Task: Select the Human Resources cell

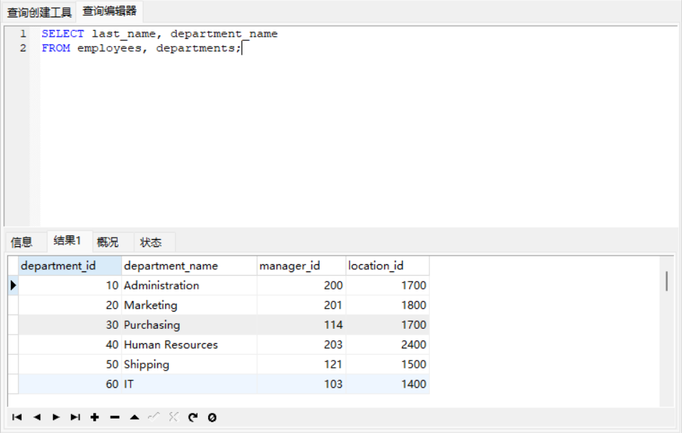Action: [171, 345]
